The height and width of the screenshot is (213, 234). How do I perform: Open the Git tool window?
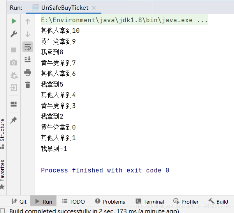19,202
